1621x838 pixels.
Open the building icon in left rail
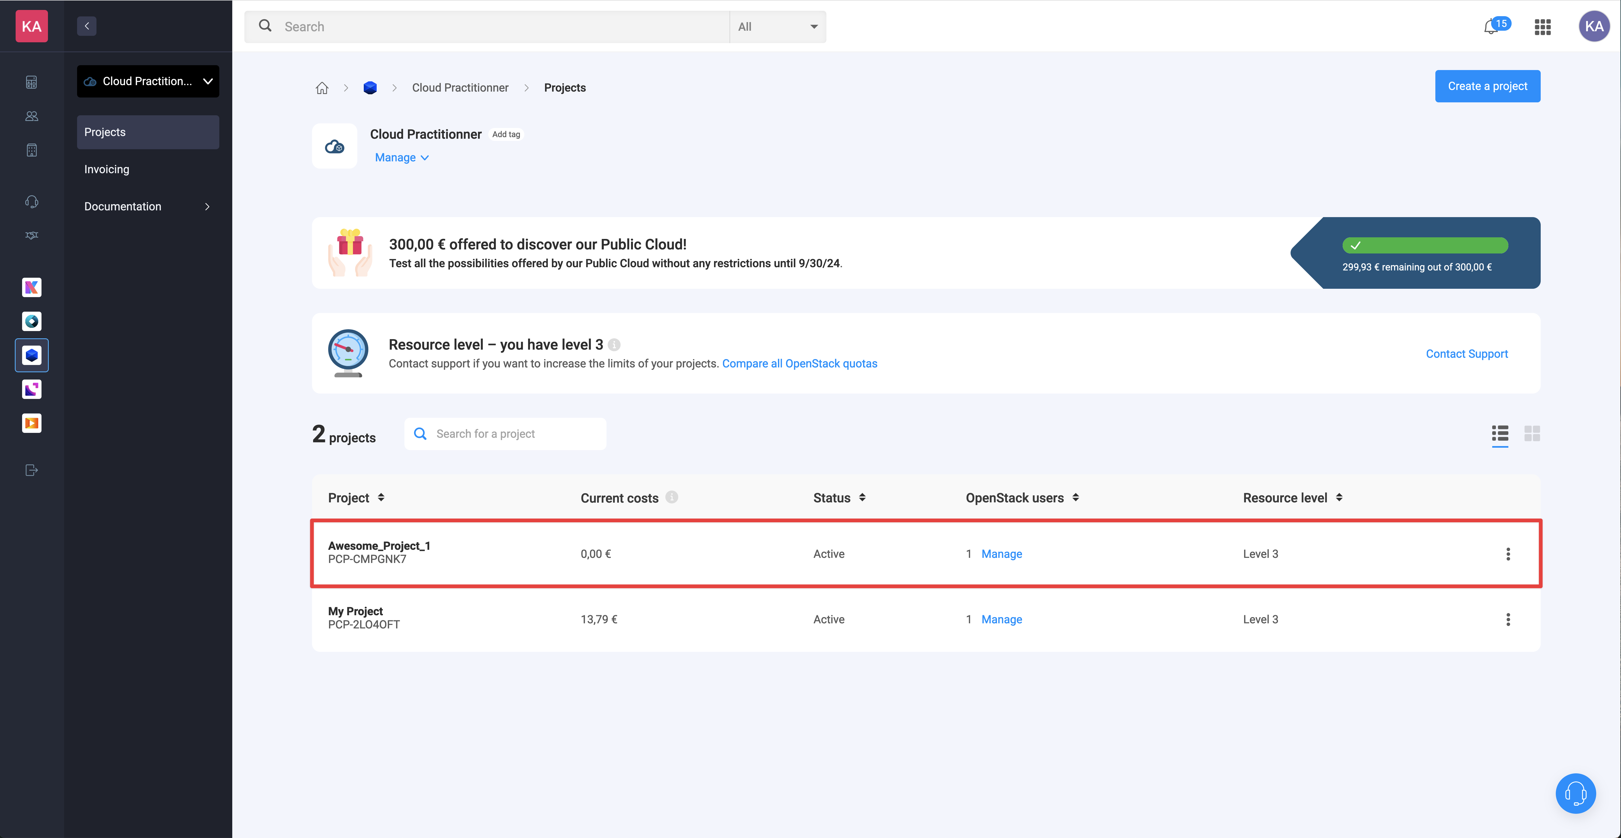[x=32, y=150]
